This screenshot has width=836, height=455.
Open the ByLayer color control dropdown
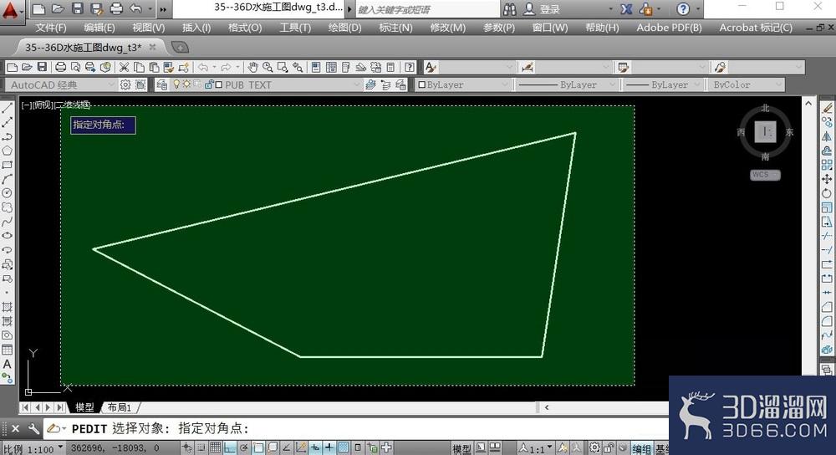[463, 84]
